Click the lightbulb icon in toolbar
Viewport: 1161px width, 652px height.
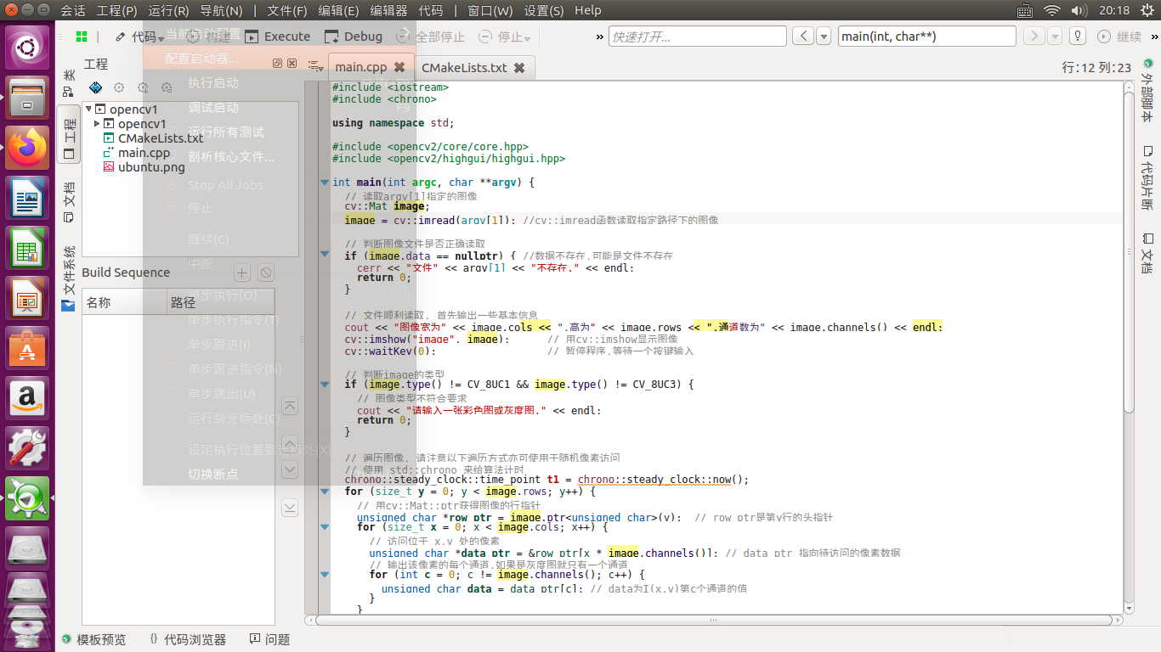coord(1078,37)
